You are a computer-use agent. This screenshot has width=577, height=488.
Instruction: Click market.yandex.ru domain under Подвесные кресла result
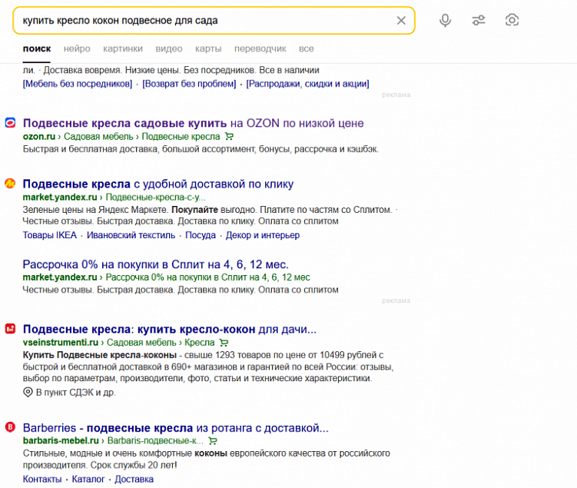pyautogui.click(x=60, y=198)
